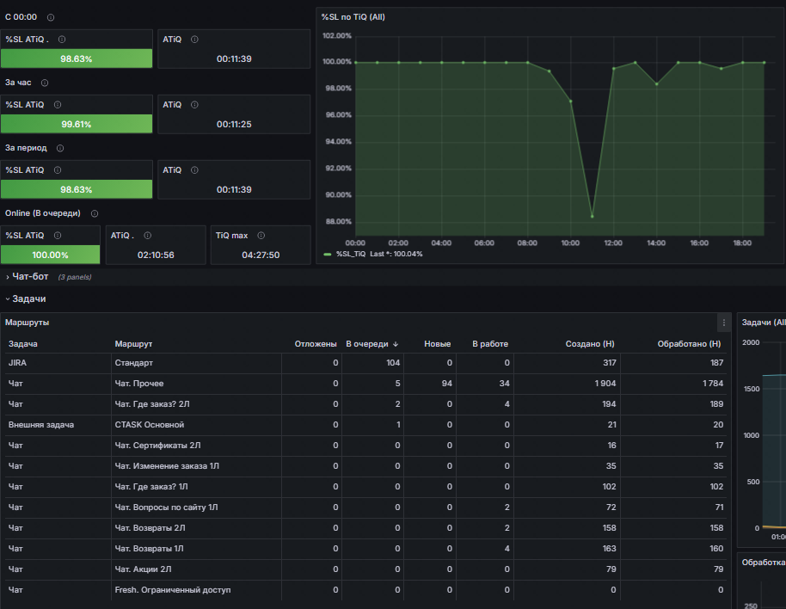
Task: Click info icon on 'ATiQ .' online panel
Action: pyautogui.click(x=147, y=236)
